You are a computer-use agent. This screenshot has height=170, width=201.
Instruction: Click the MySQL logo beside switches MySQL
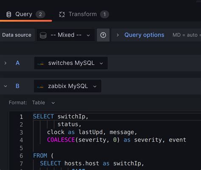41,63
